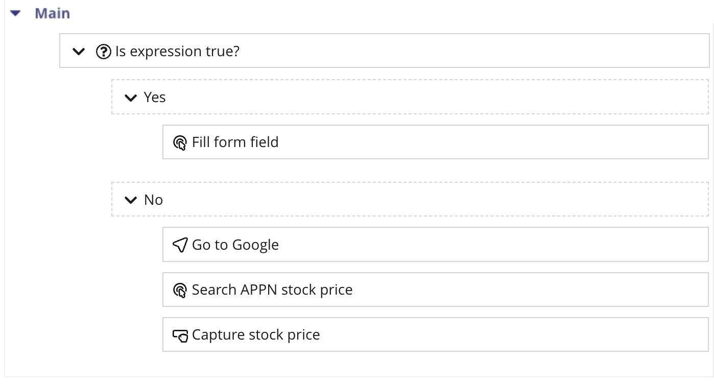The width and height of the screenshot is (714, 384).
Task: Collapse the No branch chevron
Action: pos(131,200)
